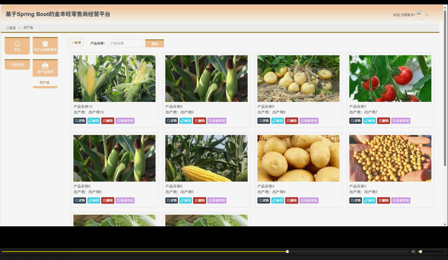Click the 出产地: 出产地9 text
The width and height of the screenshot is (448, 260).
click(179, 112)
